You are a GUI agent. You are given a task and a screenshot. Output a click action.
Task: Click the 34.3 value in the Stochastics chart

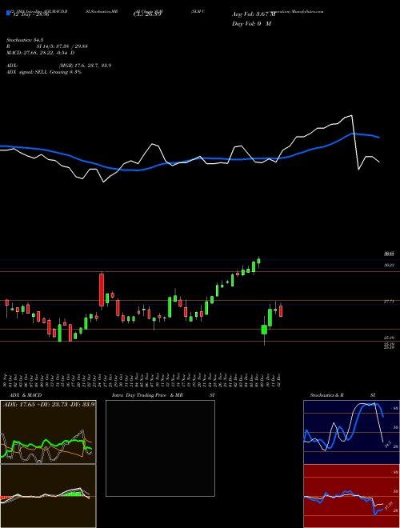click(387, 445)
